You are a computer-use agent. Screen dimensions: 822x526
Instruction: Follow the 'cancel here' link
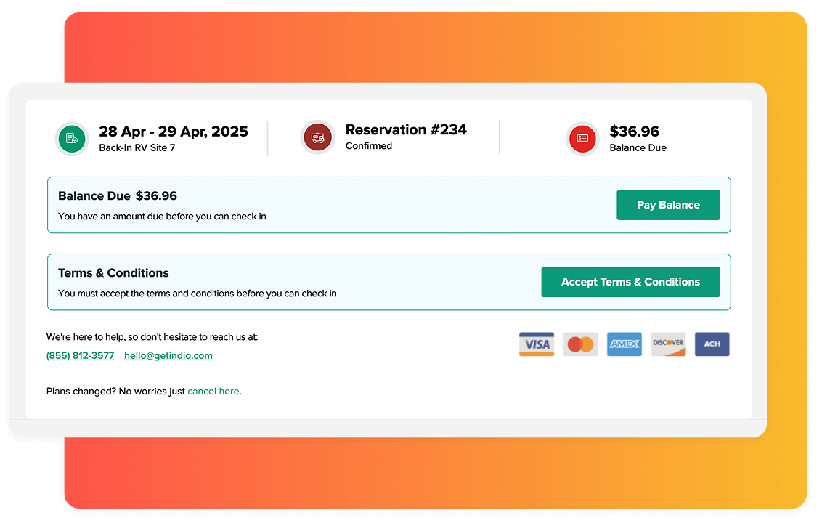[213, 392]
